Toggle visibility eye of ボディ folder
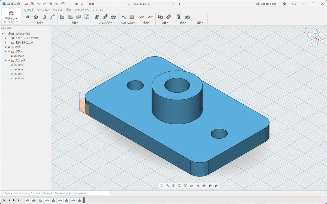Screen dimensions: 327x204 (9, 52)
